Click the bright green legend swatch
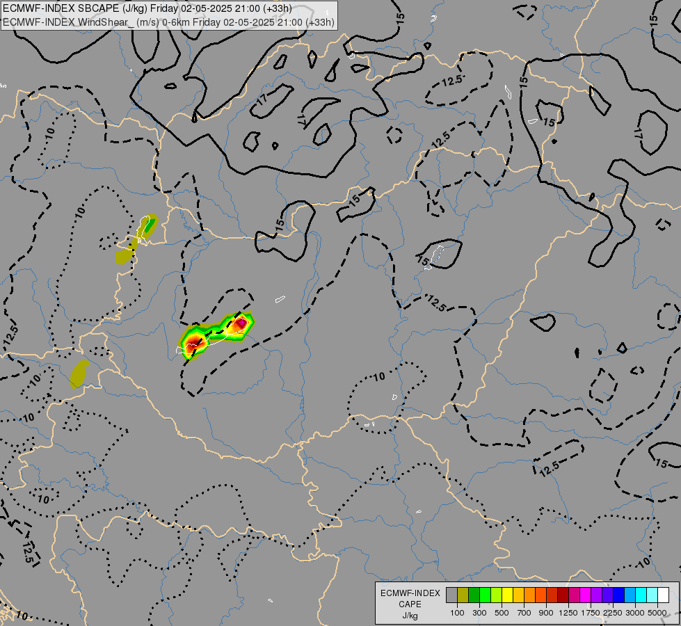Viewport: 681px width, 626px height. click(x=485, y=595)
